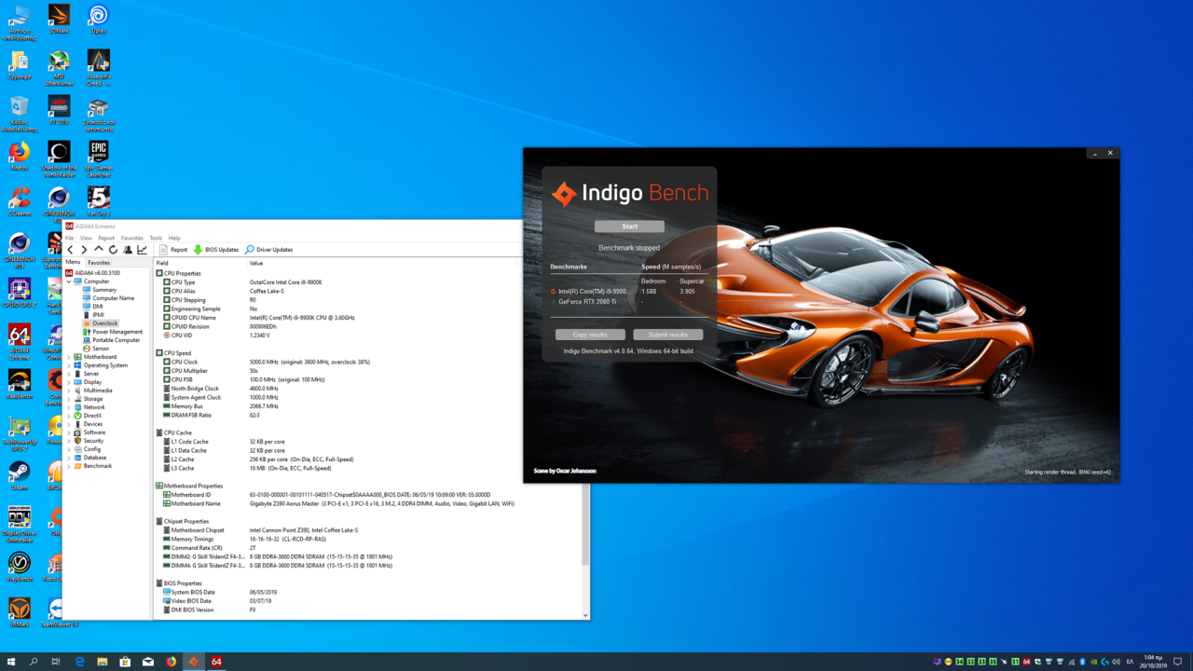1193x671 pixels.
Task: Select Overclock in the AIDA64 tree
Action: (104, 323)
